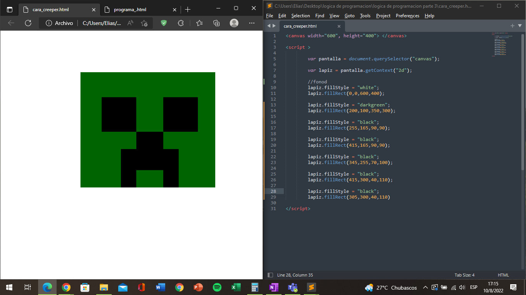Open Microsoft Word from the taskbar
This screenshot has height=295, width=526.
click(x=160, y=287)
